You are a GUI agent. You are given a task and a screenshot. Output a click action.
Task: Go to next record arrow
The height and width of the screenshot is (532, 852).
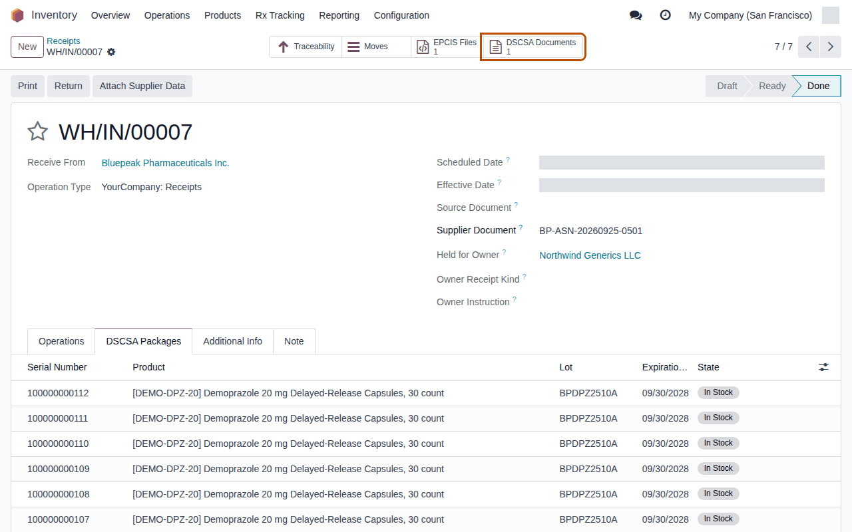pos(830,47)
